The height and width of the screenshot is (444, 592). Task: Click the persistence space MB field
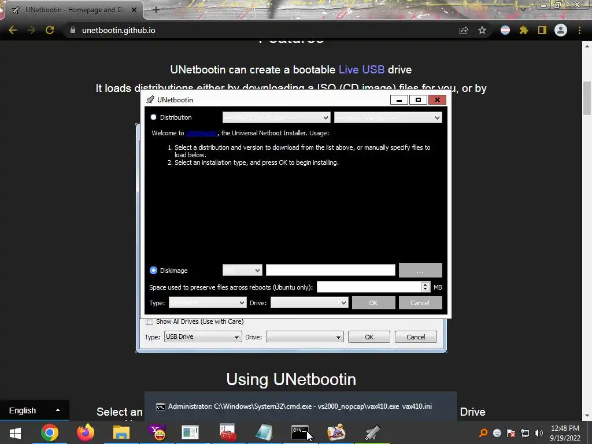[369, 287]
